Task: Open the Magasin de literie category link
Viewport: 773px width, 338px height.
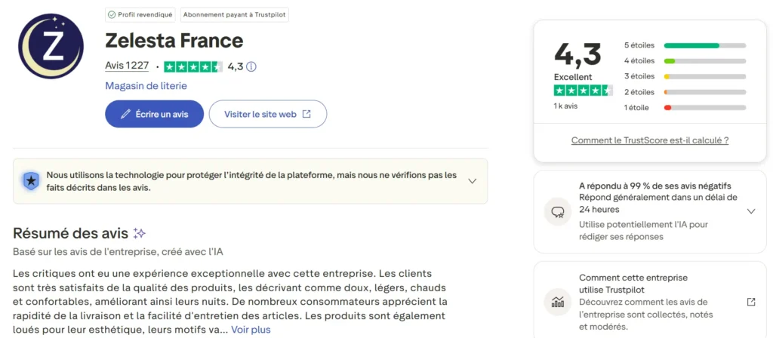Action: 146,86
